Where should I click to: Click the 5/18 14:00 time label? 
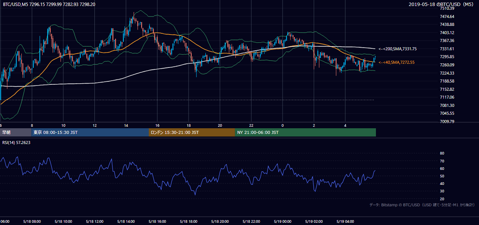click(x=126, y=222)
